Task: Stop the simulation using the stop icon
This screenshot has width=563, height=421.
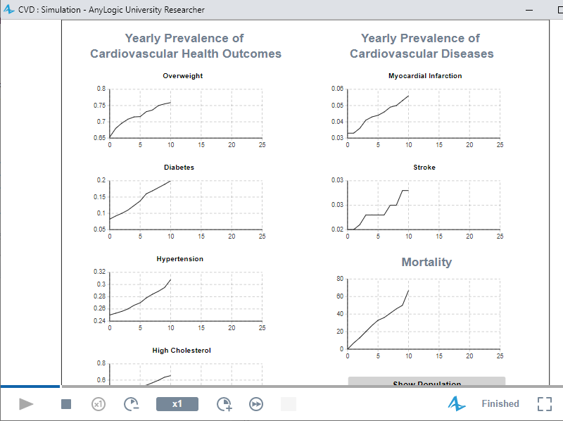Action: (x=65, y=403)
